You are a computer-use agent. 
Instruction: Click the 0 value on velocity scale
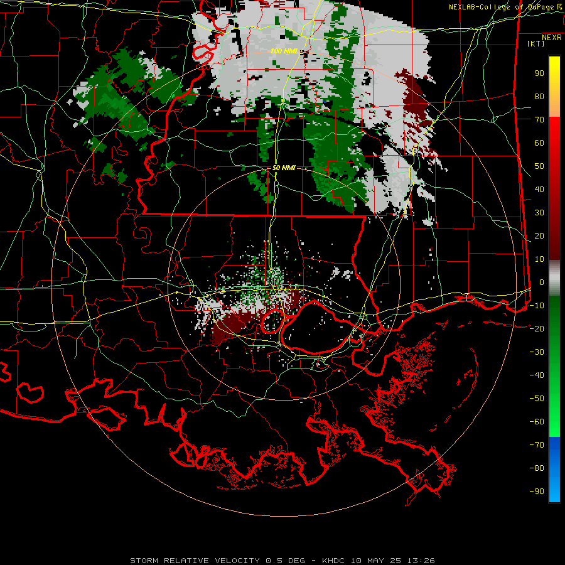(542, 282)
